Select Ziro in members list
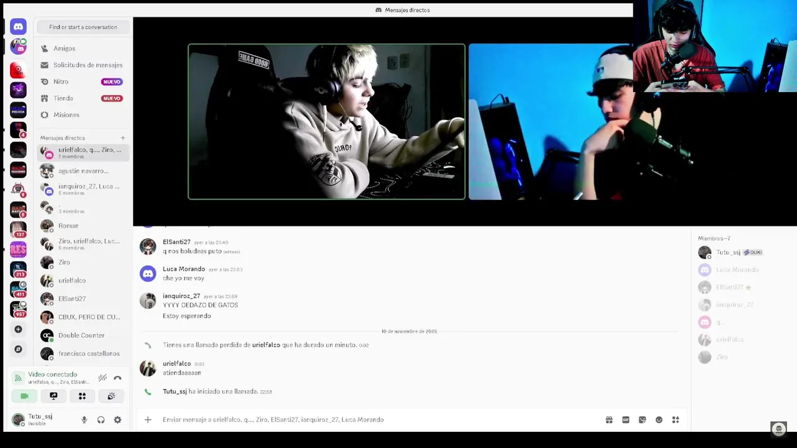This screenshot has width=797, height=448. 743,357
